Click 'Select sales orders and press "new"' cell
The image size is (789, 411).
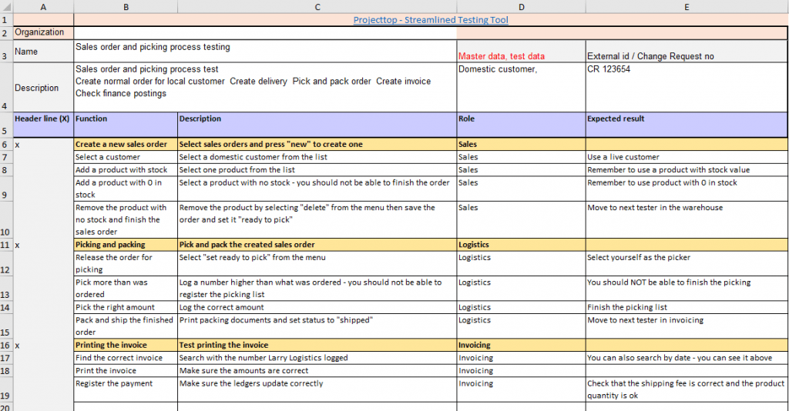[317, 144]
